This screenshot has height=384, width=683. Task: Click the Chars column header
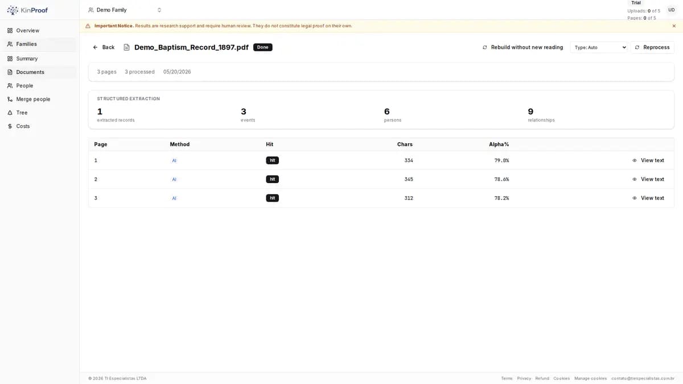[405, 144]
